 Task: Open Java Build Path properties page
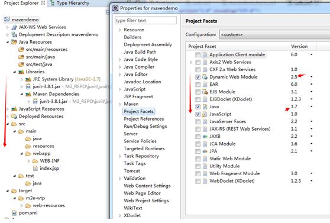pyautogui.click(x=140, y=52)
